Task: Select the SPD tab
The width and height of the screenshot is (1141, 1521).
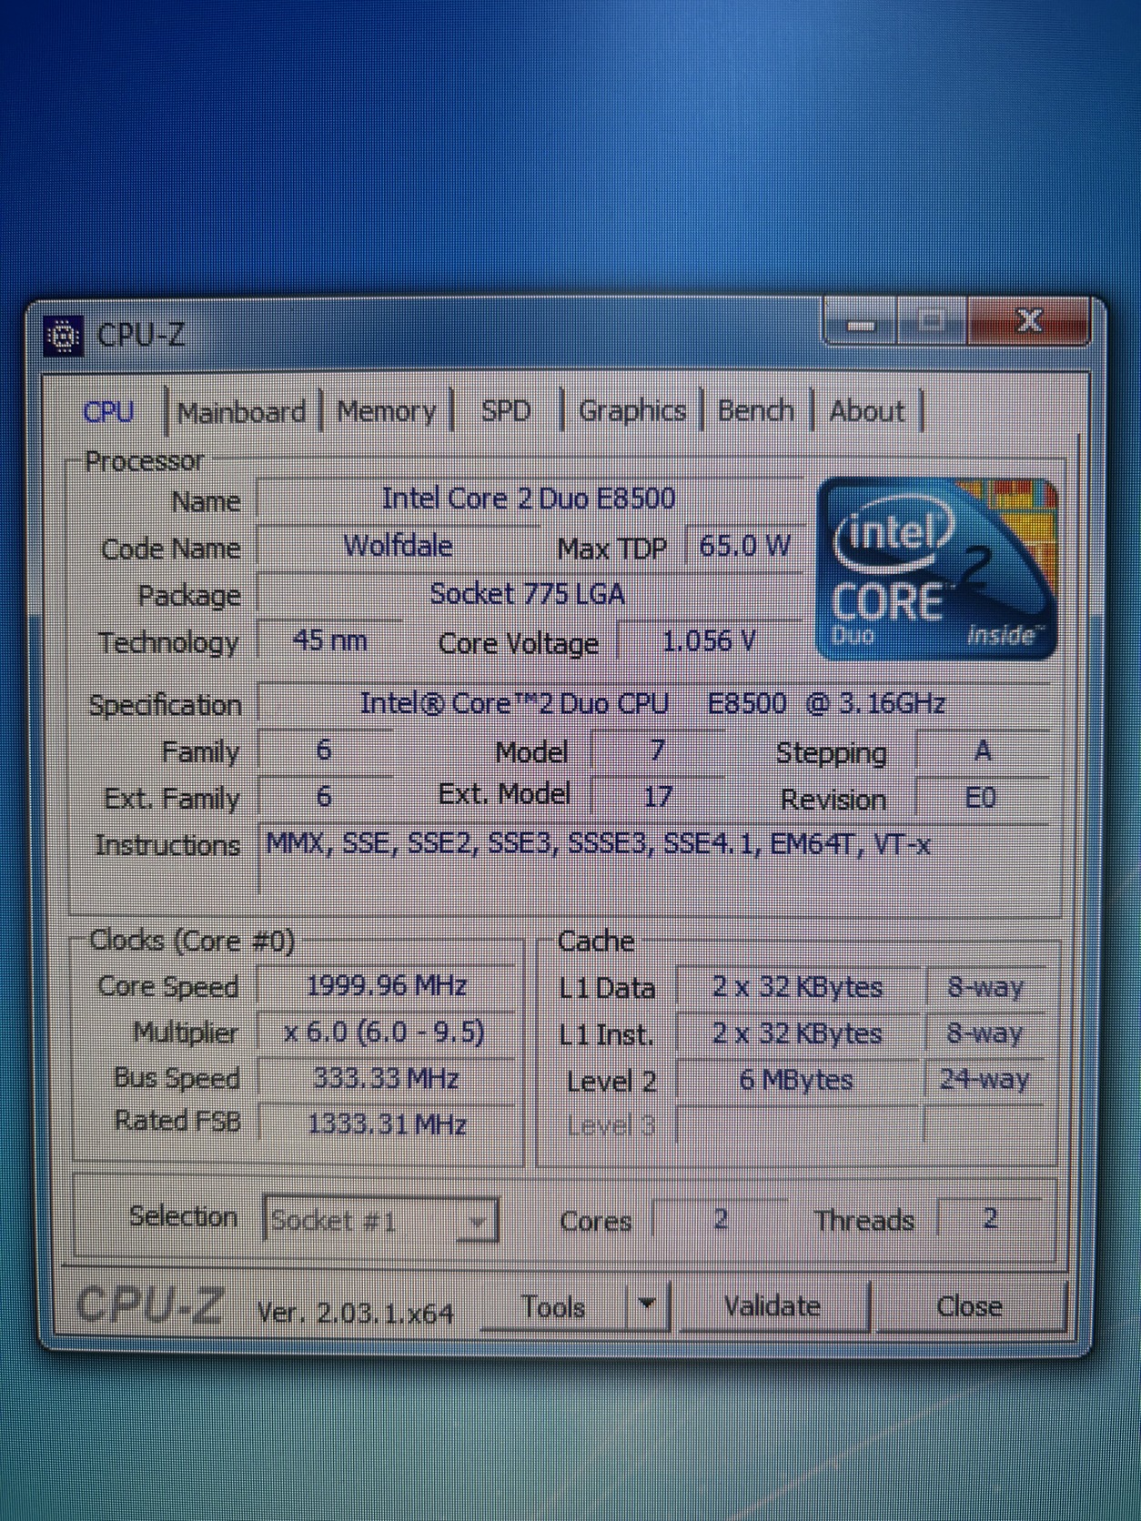Action: [x=506, y=410]
